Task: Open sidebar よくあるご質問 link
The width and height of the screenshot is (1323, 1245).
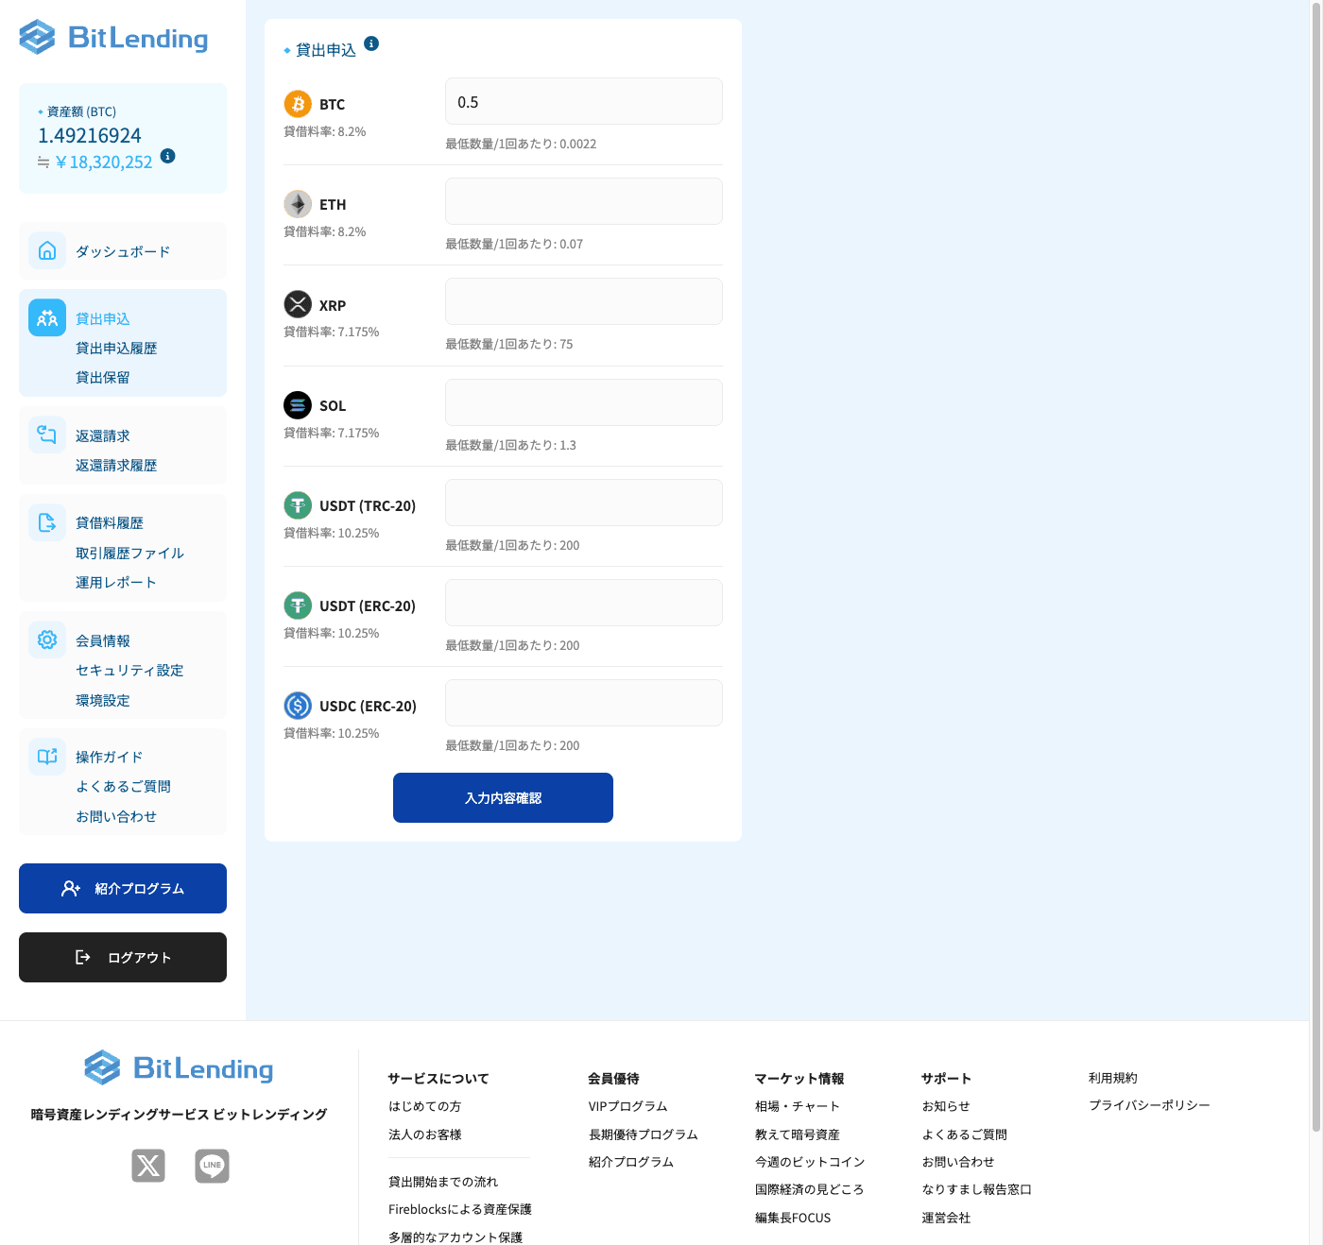Action: 123,787
